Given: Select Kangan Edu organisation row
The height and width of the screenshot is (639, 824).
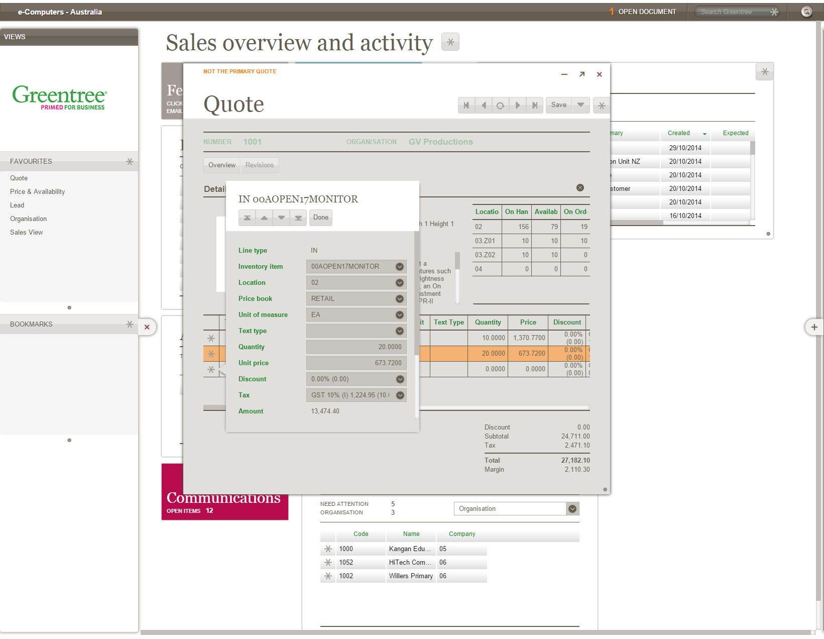Looking at the screenshot, I should coord(404,549).
